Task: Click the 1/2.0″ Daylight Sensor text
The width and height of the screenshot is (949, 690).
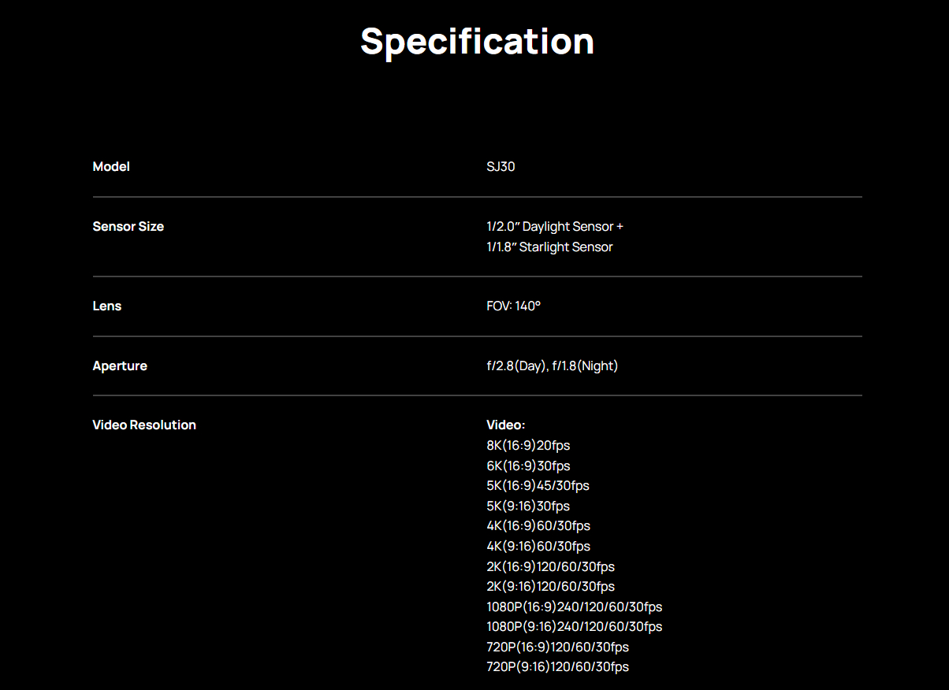Action: [x=554, y=227]
